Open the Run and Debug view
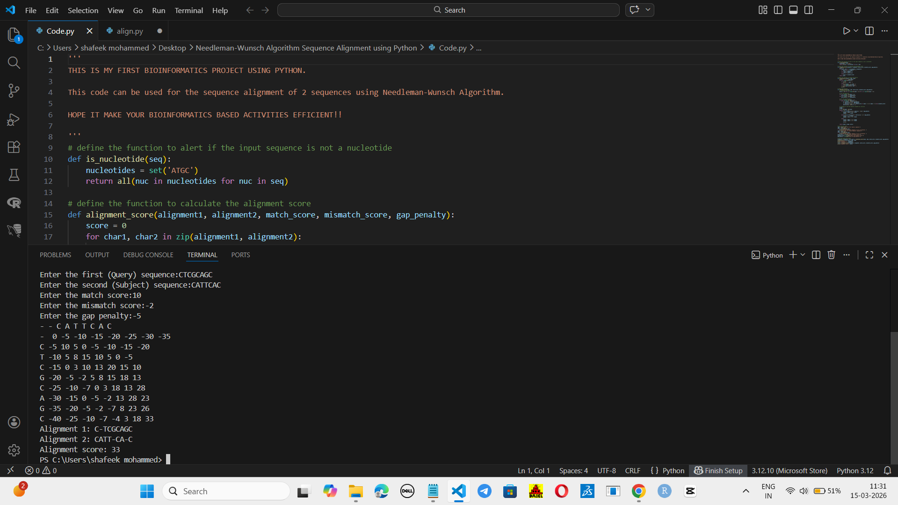898x505 pixels. click(14, 120)
